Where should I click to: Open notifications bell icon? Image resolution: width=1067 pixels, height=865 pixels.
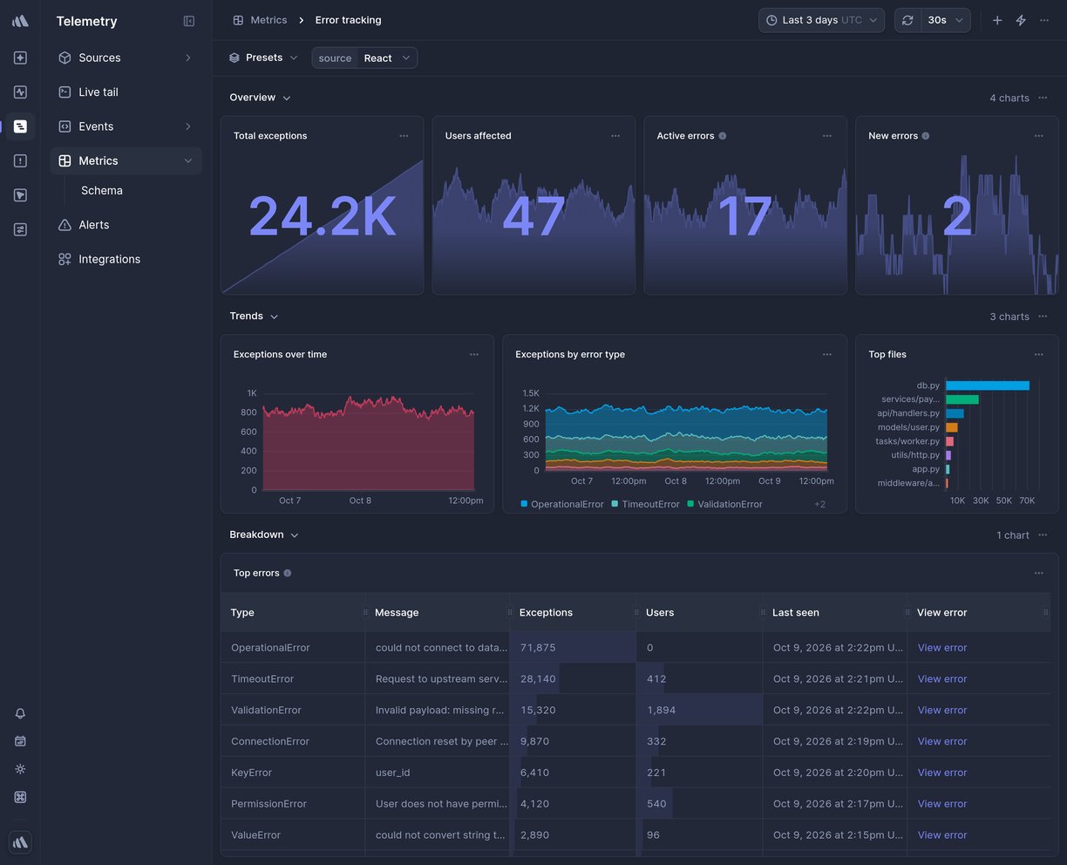click(x=20, y=713)
